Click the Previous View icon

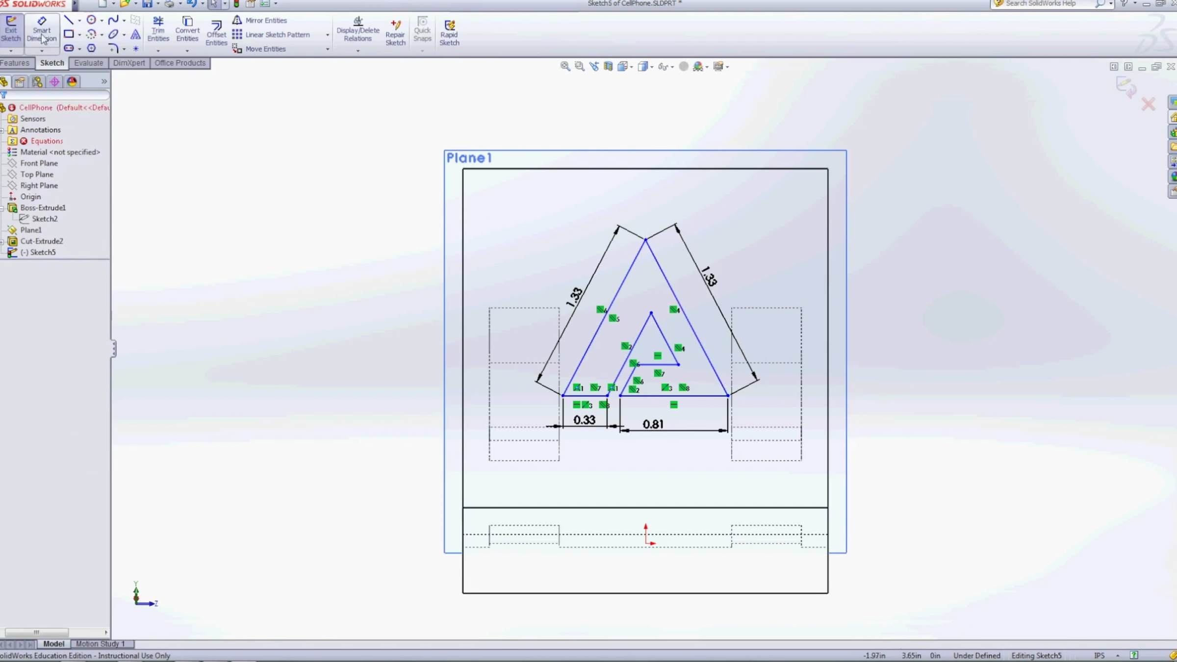(594, 66)
